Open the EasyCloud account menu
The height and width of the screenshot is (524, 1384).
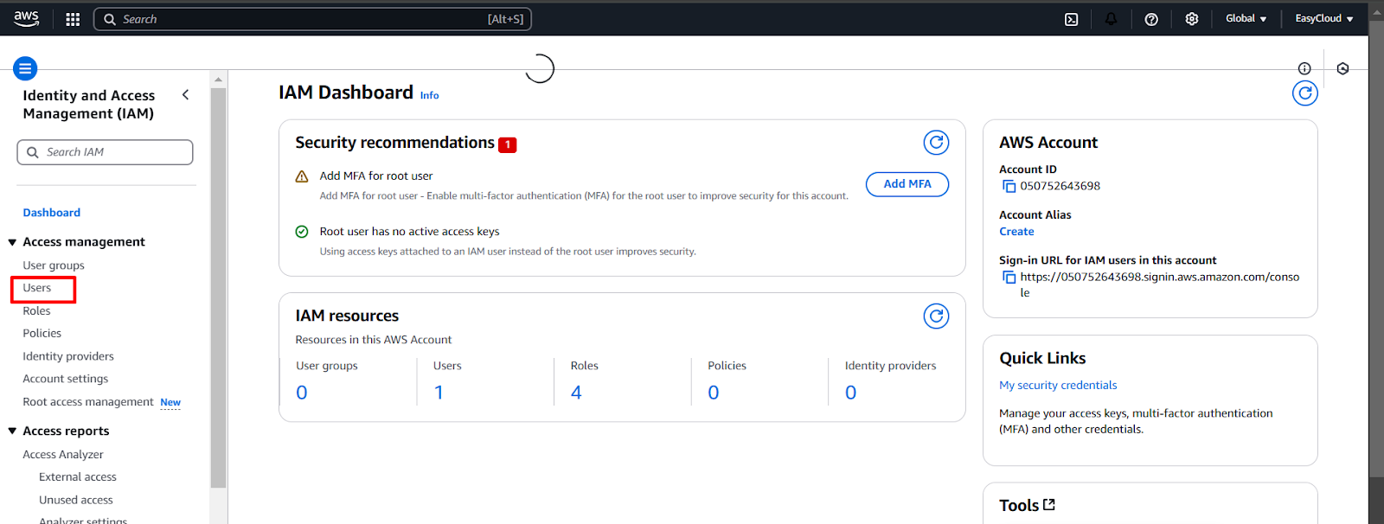1324,18
